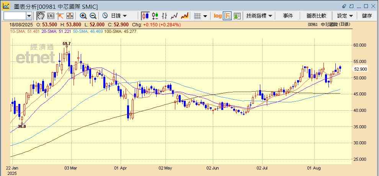Click the 00981 中芯國際(日線) chart label
The width and height of the screenshot is (379, 176).
[x=329, y=24]
